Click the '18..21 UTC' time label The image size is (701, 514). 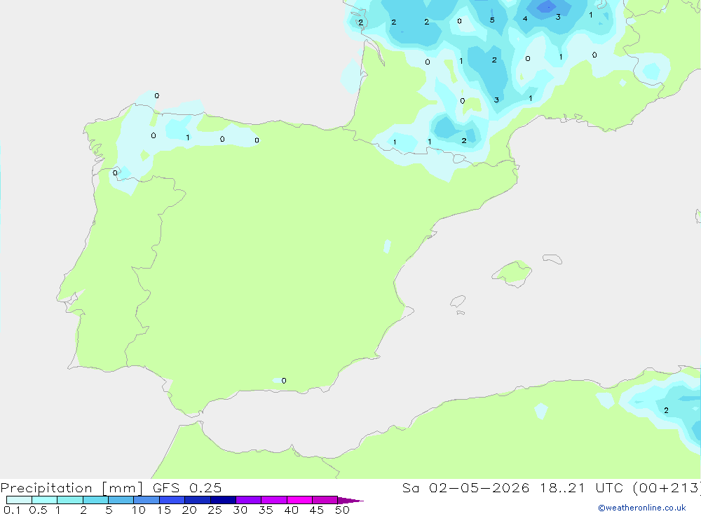tap(580, 487)
